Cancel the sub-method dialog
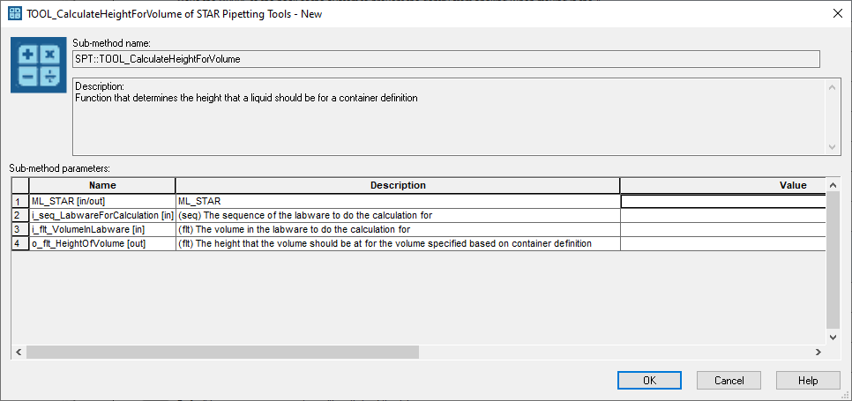The height and width of the screenshot is (401, 852). click(x=729, y=381)
